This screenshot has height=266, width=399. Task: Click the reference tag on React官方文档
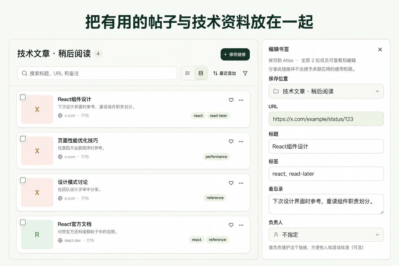click(x=217, y=240)
